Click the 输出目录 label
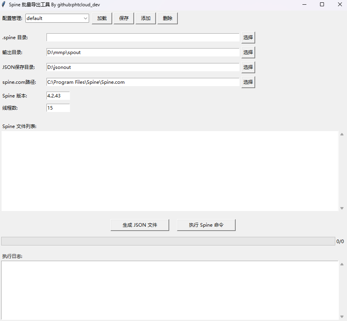This screenshot has height=321, width=347. 12,52
